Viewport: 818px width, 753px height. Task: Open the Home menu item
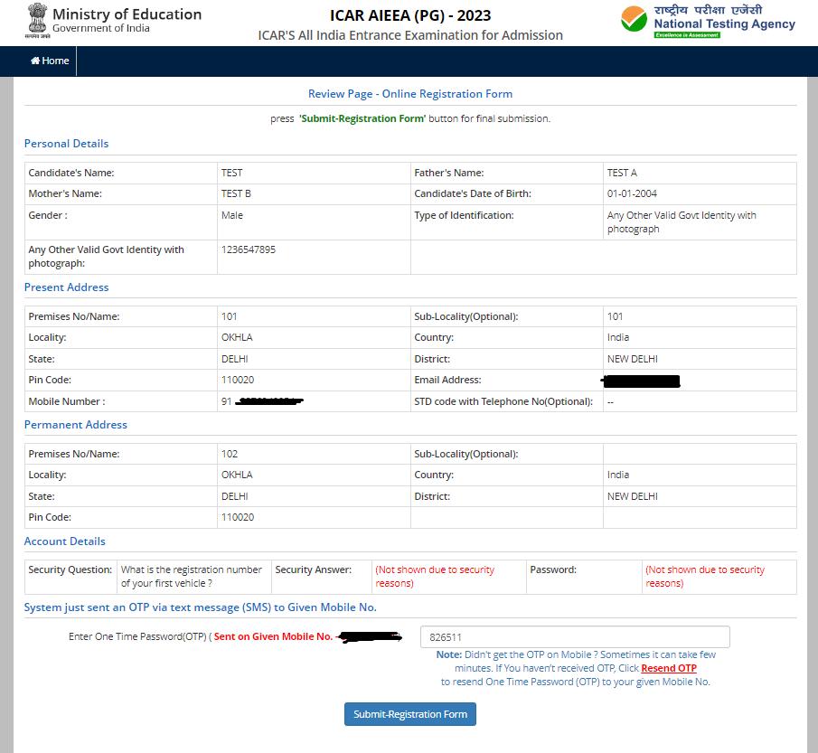[50, 61]
